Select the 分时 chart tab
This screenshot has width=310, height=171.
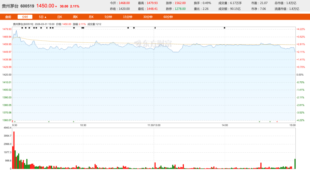[x=25, y=17]
